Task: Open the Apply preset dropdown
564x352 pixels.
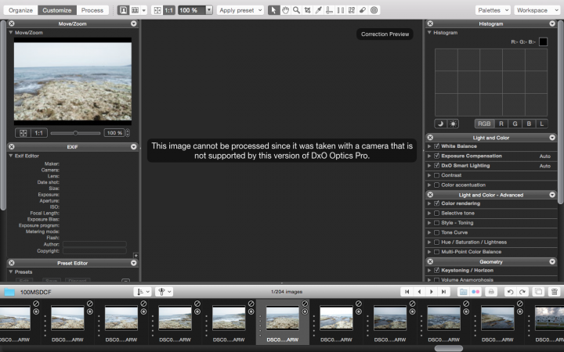Action: (240, 10)
